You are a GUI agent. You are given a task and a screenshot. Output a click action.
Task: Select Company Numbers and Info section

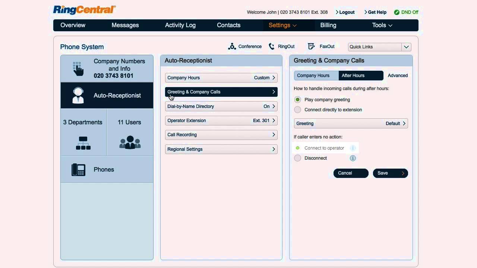107,68
